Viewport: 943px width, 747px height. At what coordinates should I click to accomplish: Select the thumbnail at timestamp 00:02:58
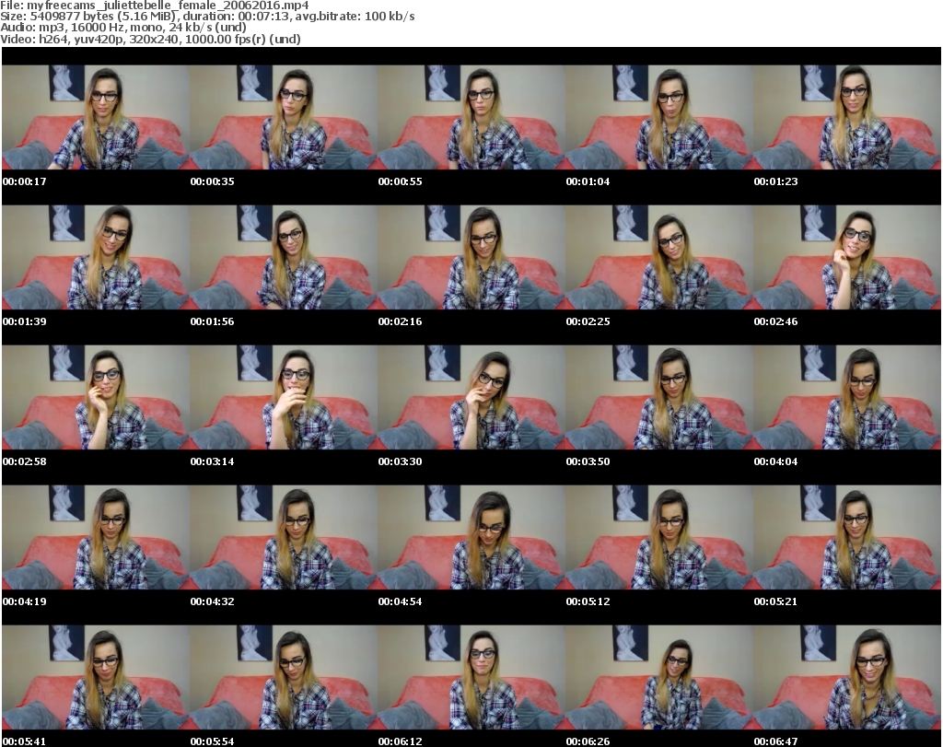click(96, 398)
